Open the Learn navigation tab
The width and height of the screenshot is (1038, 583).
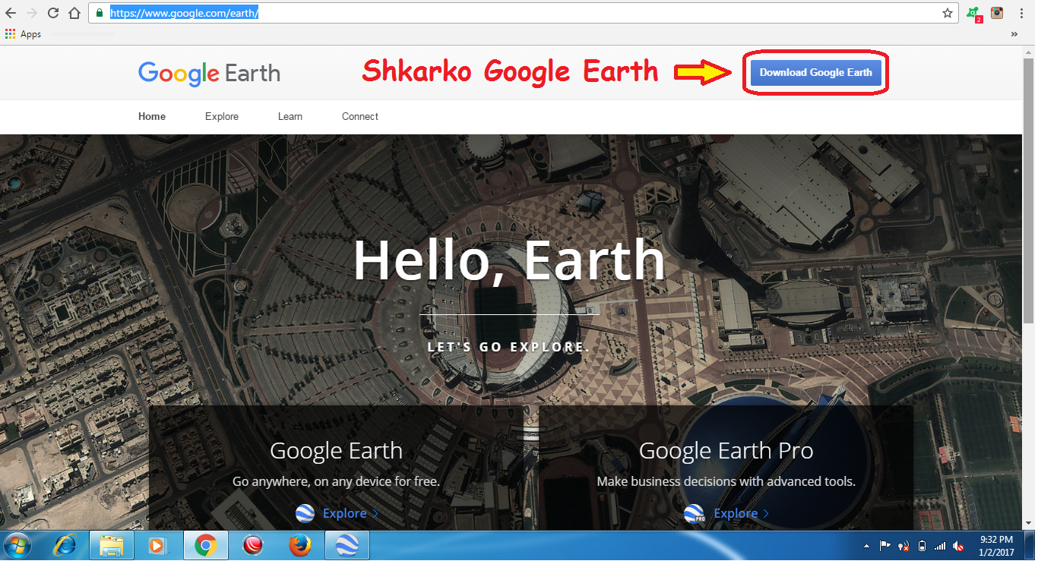(x=290, y=117)
